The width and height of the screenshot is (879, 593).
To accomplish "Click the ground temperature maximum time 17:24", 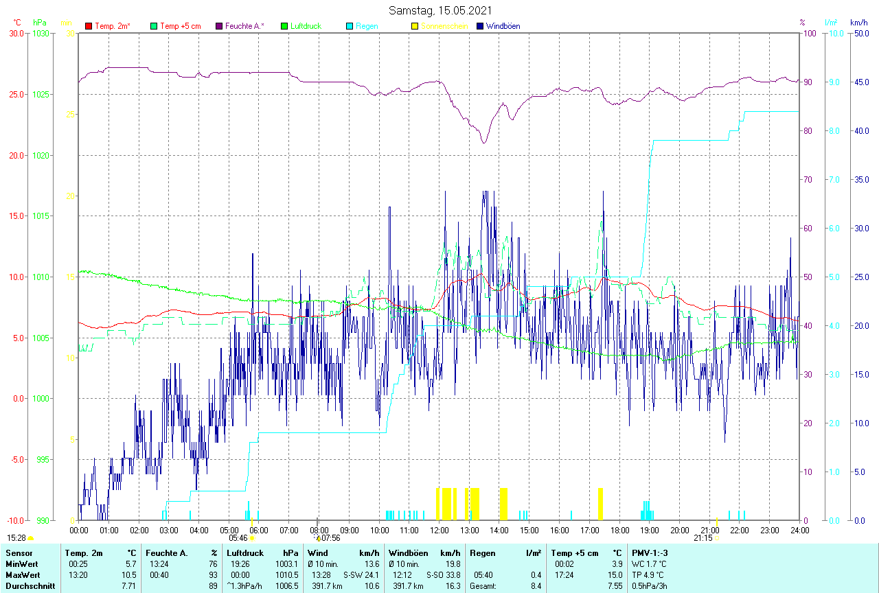I will (x=564, y=574).
